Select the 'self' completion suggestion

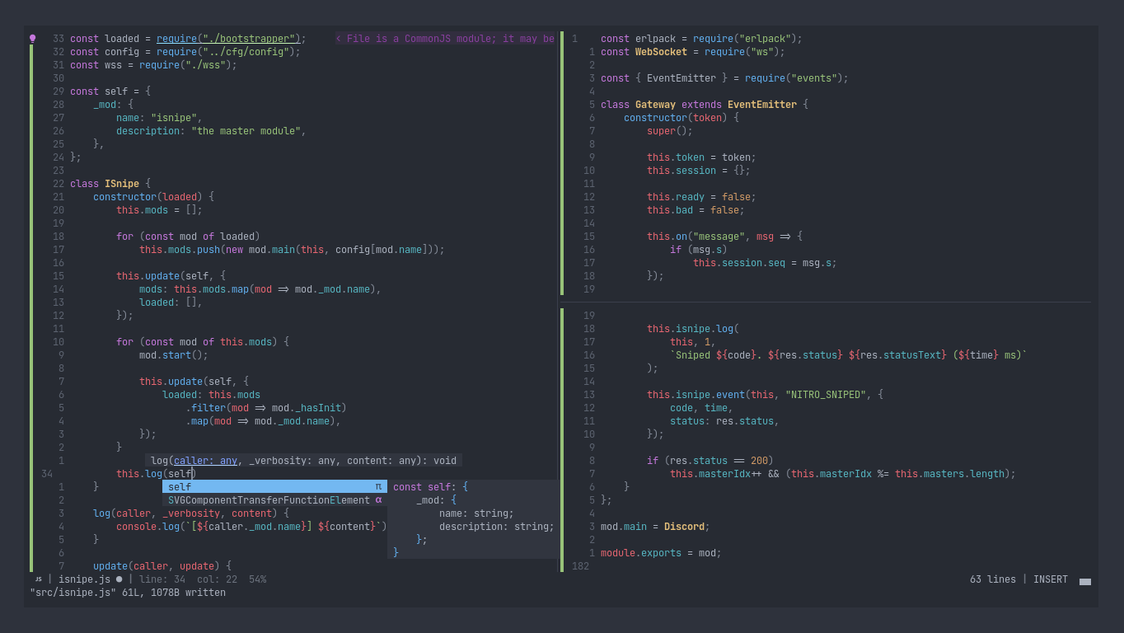click(x=274, y=486)
